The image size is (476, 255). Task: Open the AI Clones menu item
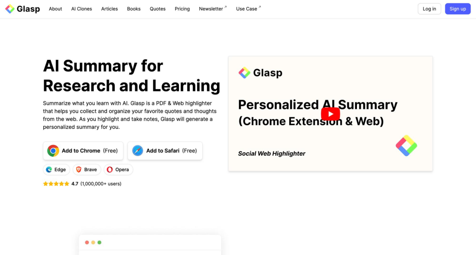(81, 9)
